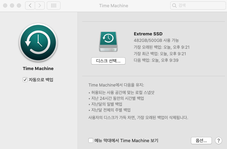Click the large Time Machine clock icon
Screen dimensions: 227x149
coord(38,43)
